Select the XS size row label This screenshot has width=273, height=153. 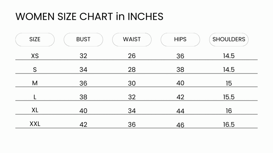click(35, 56)
